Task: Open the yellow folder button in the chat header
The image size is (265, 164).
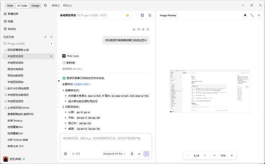Action: (x=128, y=15)
